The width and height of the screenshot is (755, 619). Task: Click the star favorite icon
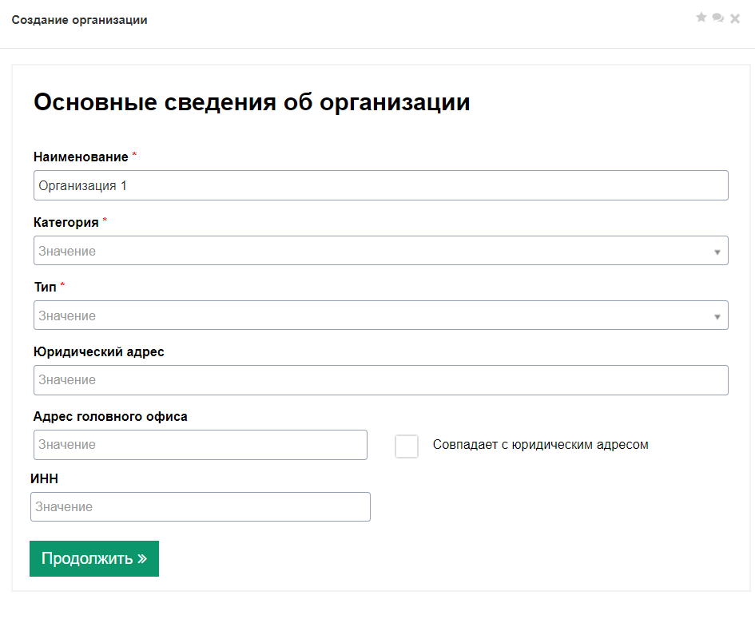point(701,18)
